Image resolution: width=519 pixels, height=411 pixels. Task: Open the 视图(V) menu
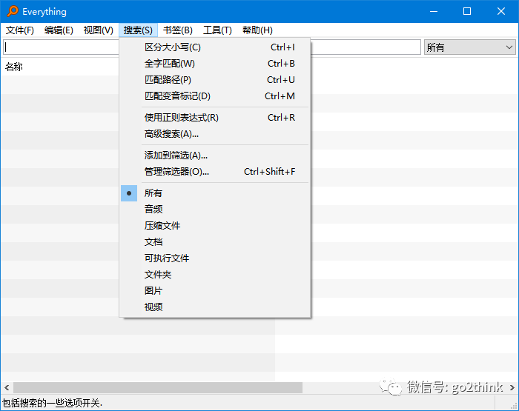pyautogui.click(x=99, y=30)
